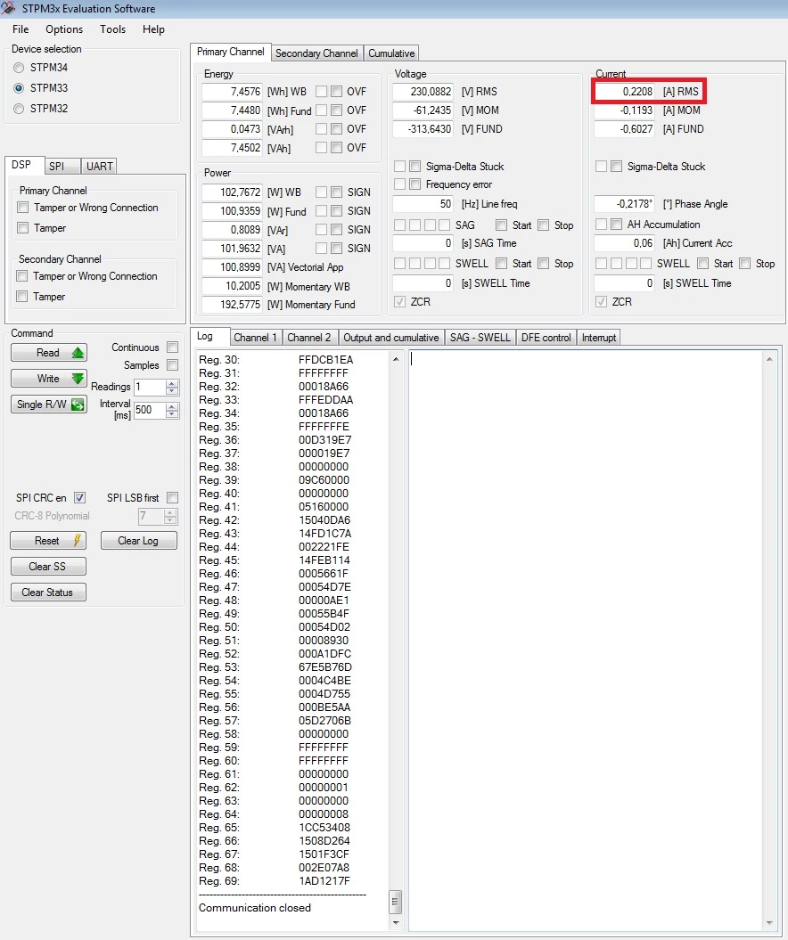Open the Options menu
Screen dimensions: 788x940
click(64, 29)
